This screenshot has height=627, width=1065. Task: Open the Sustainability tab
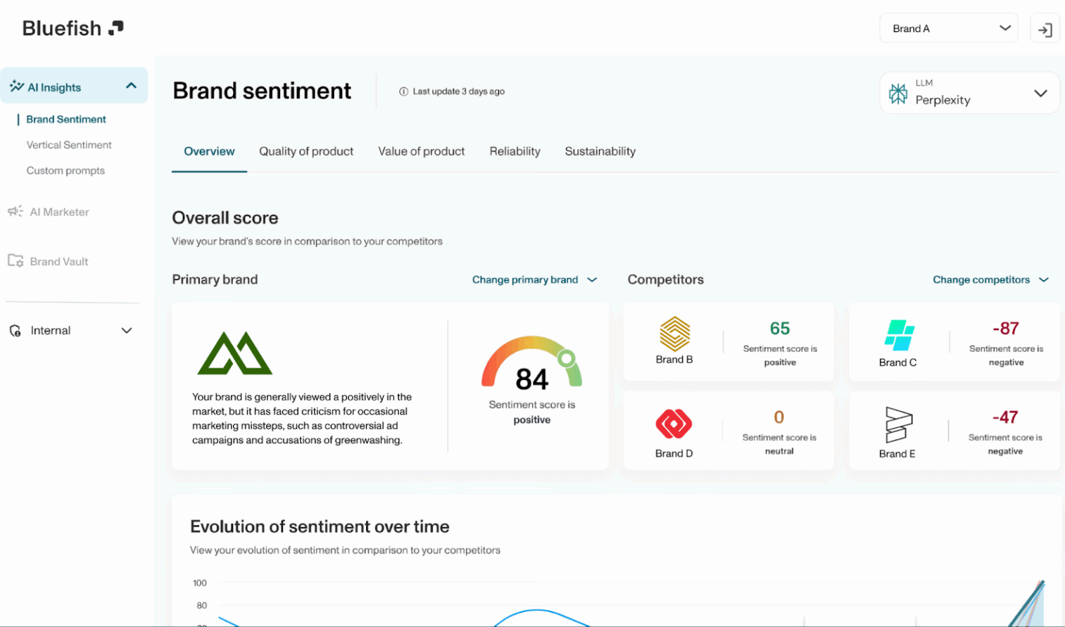(x=600, y=151)
